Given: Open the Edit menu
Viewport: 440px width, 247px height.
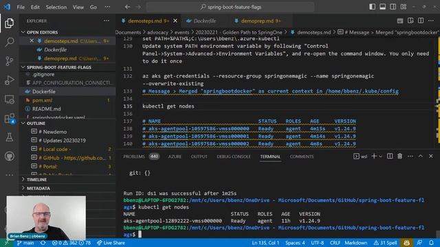Looking at the screenshot, I should point(35,8).
